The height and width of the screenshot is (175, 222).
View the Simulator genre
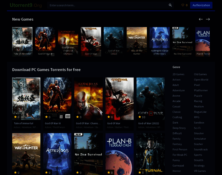(200, 139)
